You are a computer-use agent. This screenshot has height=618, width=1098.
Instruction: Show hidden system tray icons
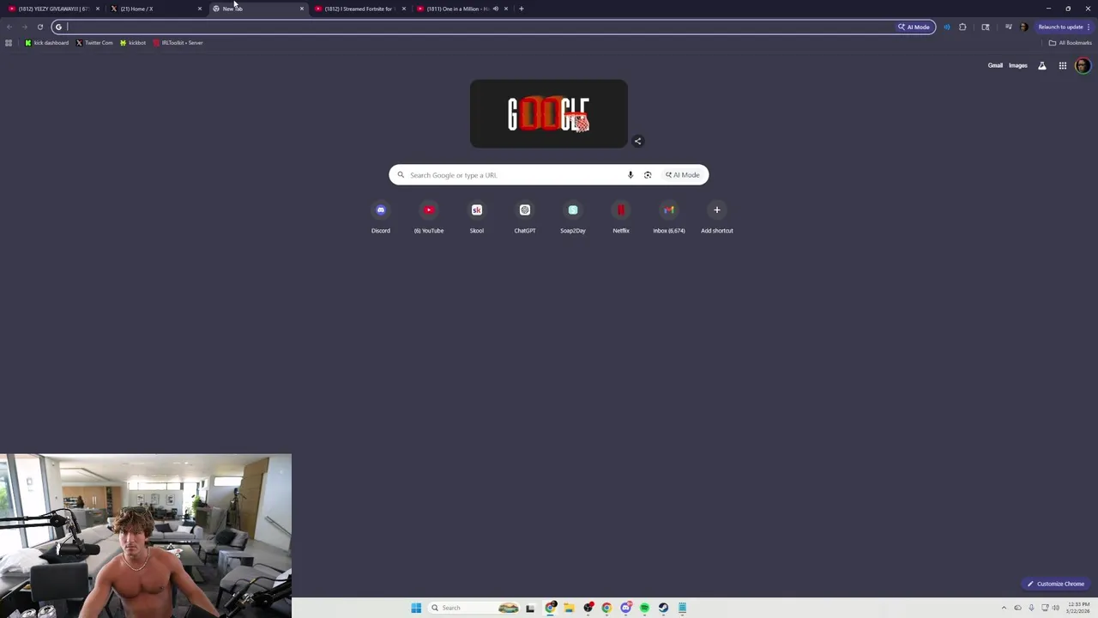point(1004,608)
